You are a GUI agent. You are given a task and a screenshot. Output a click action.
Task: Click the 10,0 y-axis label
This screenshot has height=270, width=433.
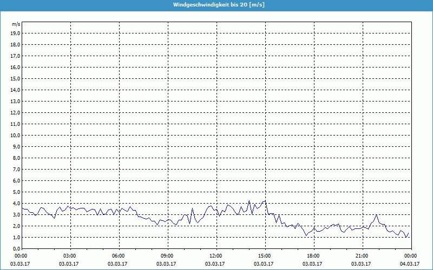click(x=15, y=136)
